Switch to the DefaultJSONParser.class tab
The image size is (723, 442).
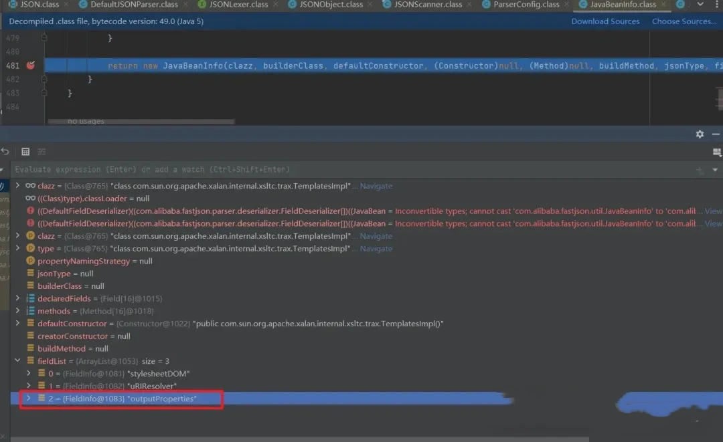click(134, 4)
